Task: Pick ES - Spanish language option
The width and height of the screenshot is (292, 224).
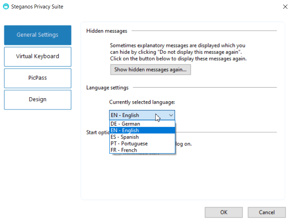Action: click(142, 137)
